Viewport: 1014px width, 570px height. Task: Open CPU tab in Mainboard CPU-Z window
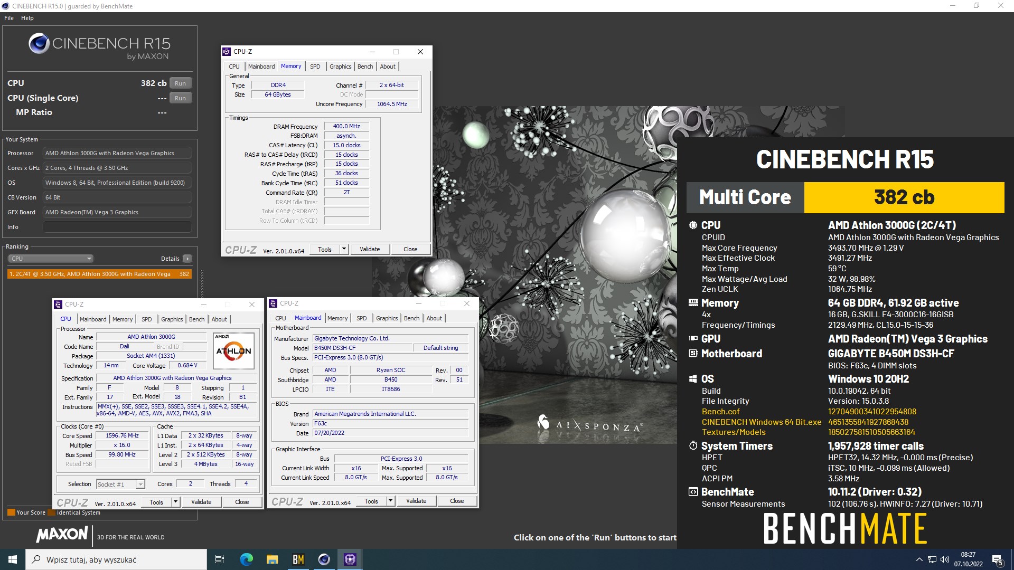tap(281, 318)
